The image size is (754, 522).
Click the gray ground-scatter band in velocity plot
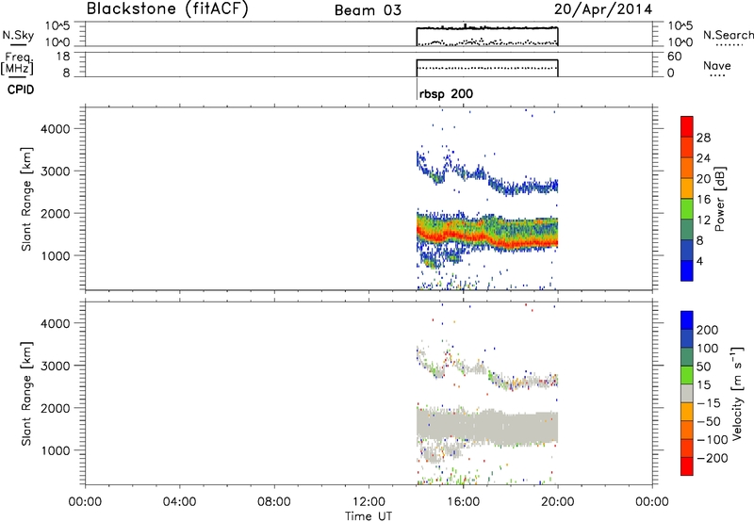[487, 426]
